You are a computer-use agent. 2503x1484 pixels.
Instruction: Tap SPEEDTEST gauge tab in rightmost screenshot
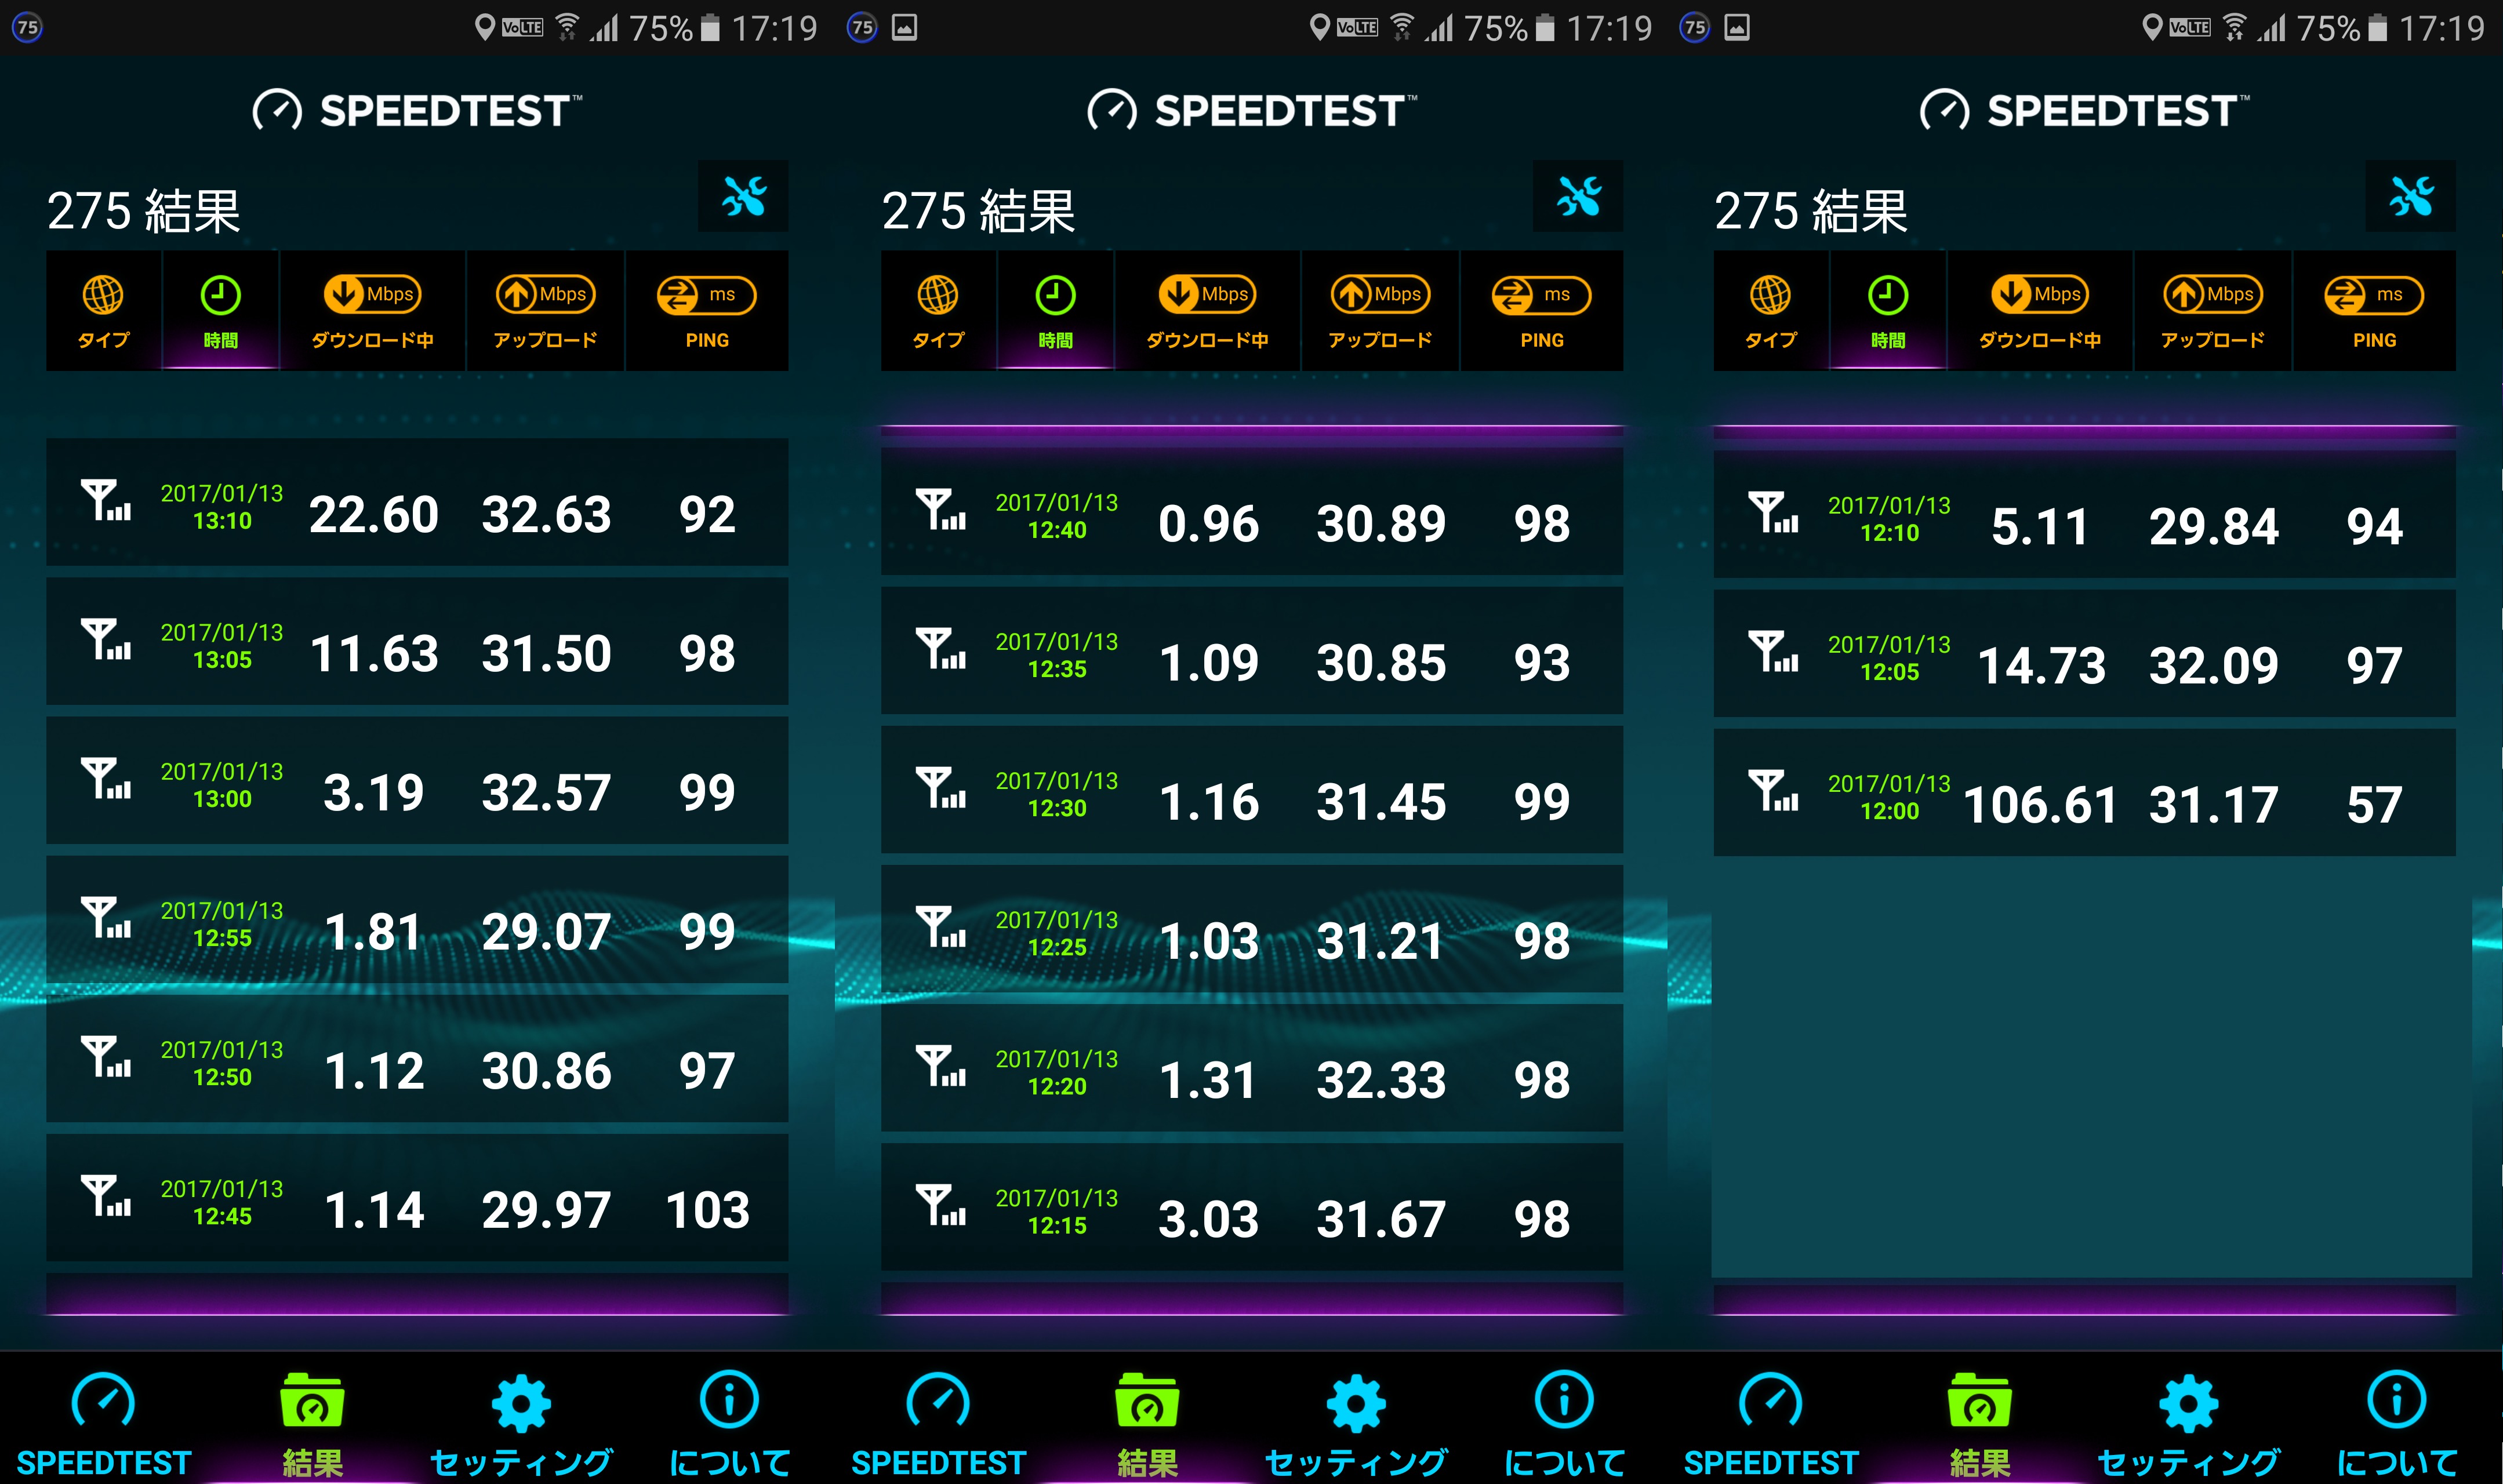[1770, 1400]
